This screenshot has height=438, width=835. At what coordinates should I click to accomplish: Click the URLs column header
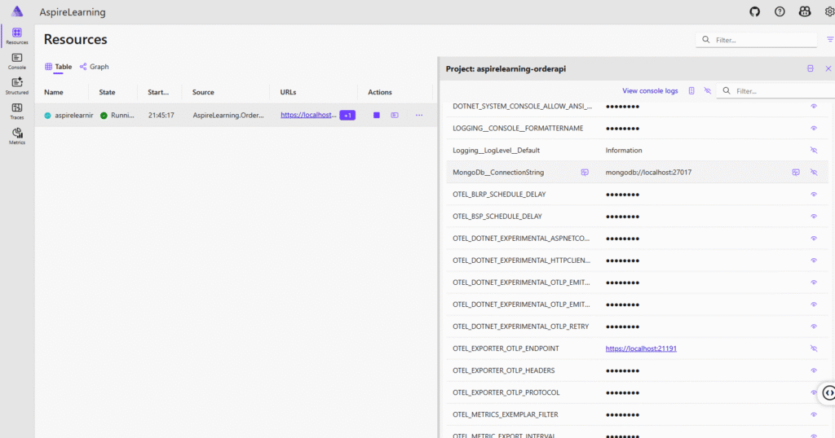[288, 92]
